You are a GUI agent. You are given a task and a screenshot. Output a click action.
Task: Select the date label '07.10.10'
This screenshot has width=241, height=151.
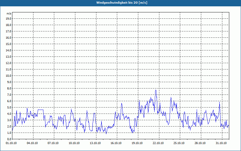[53, 143]
